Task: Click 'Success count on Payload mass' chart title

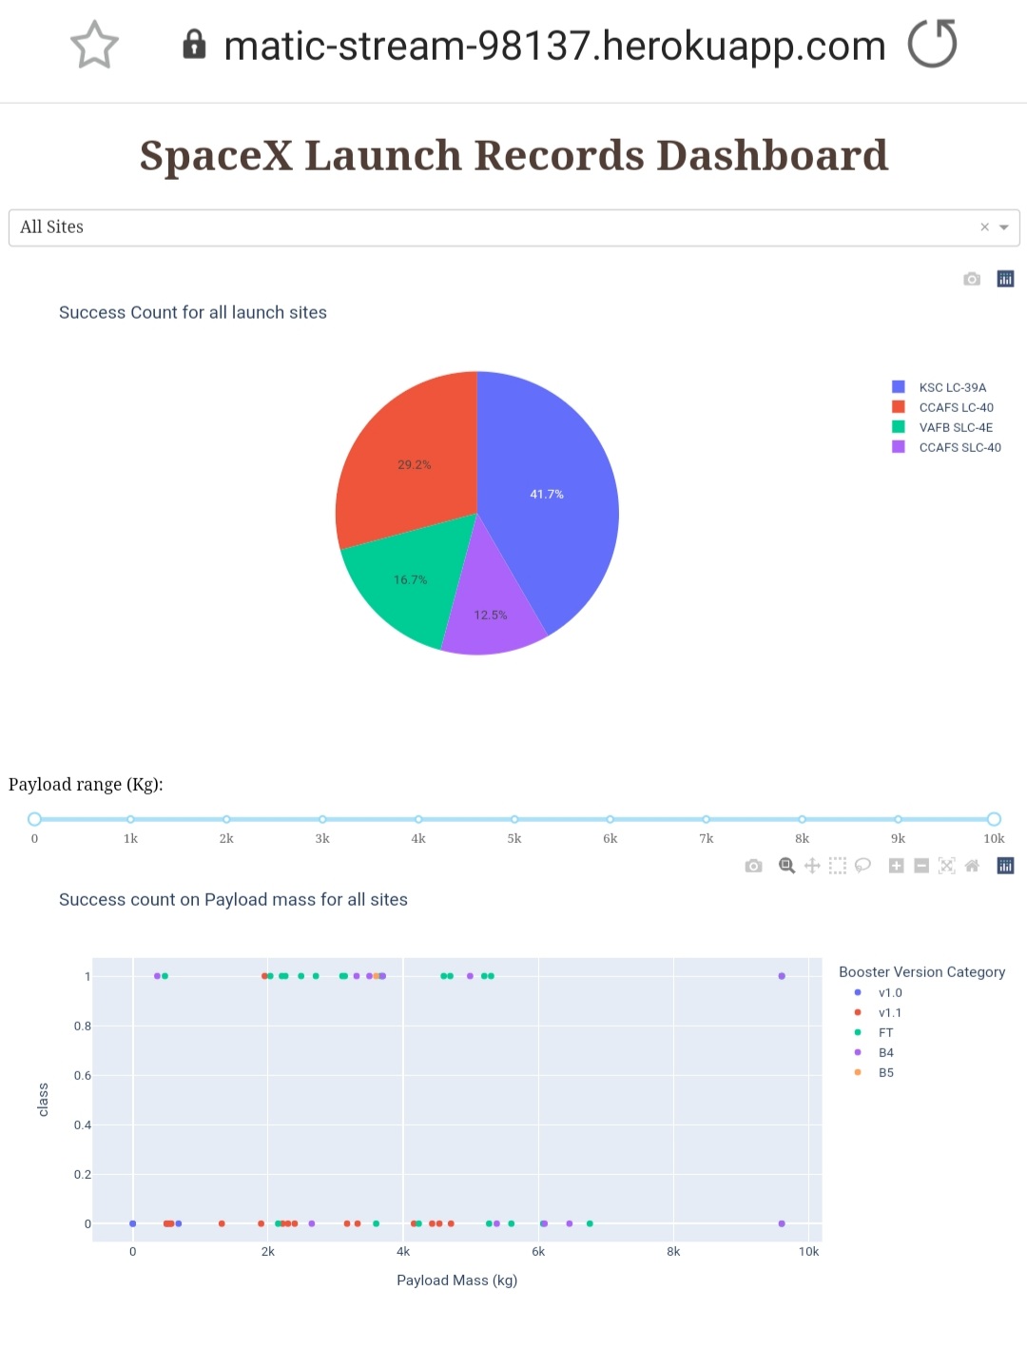Action: [233, 899]
